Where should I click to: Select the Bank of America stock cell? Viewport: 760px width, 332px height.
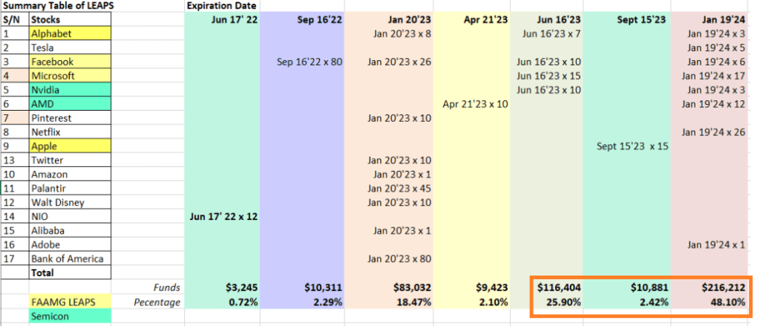click(69, 258)
